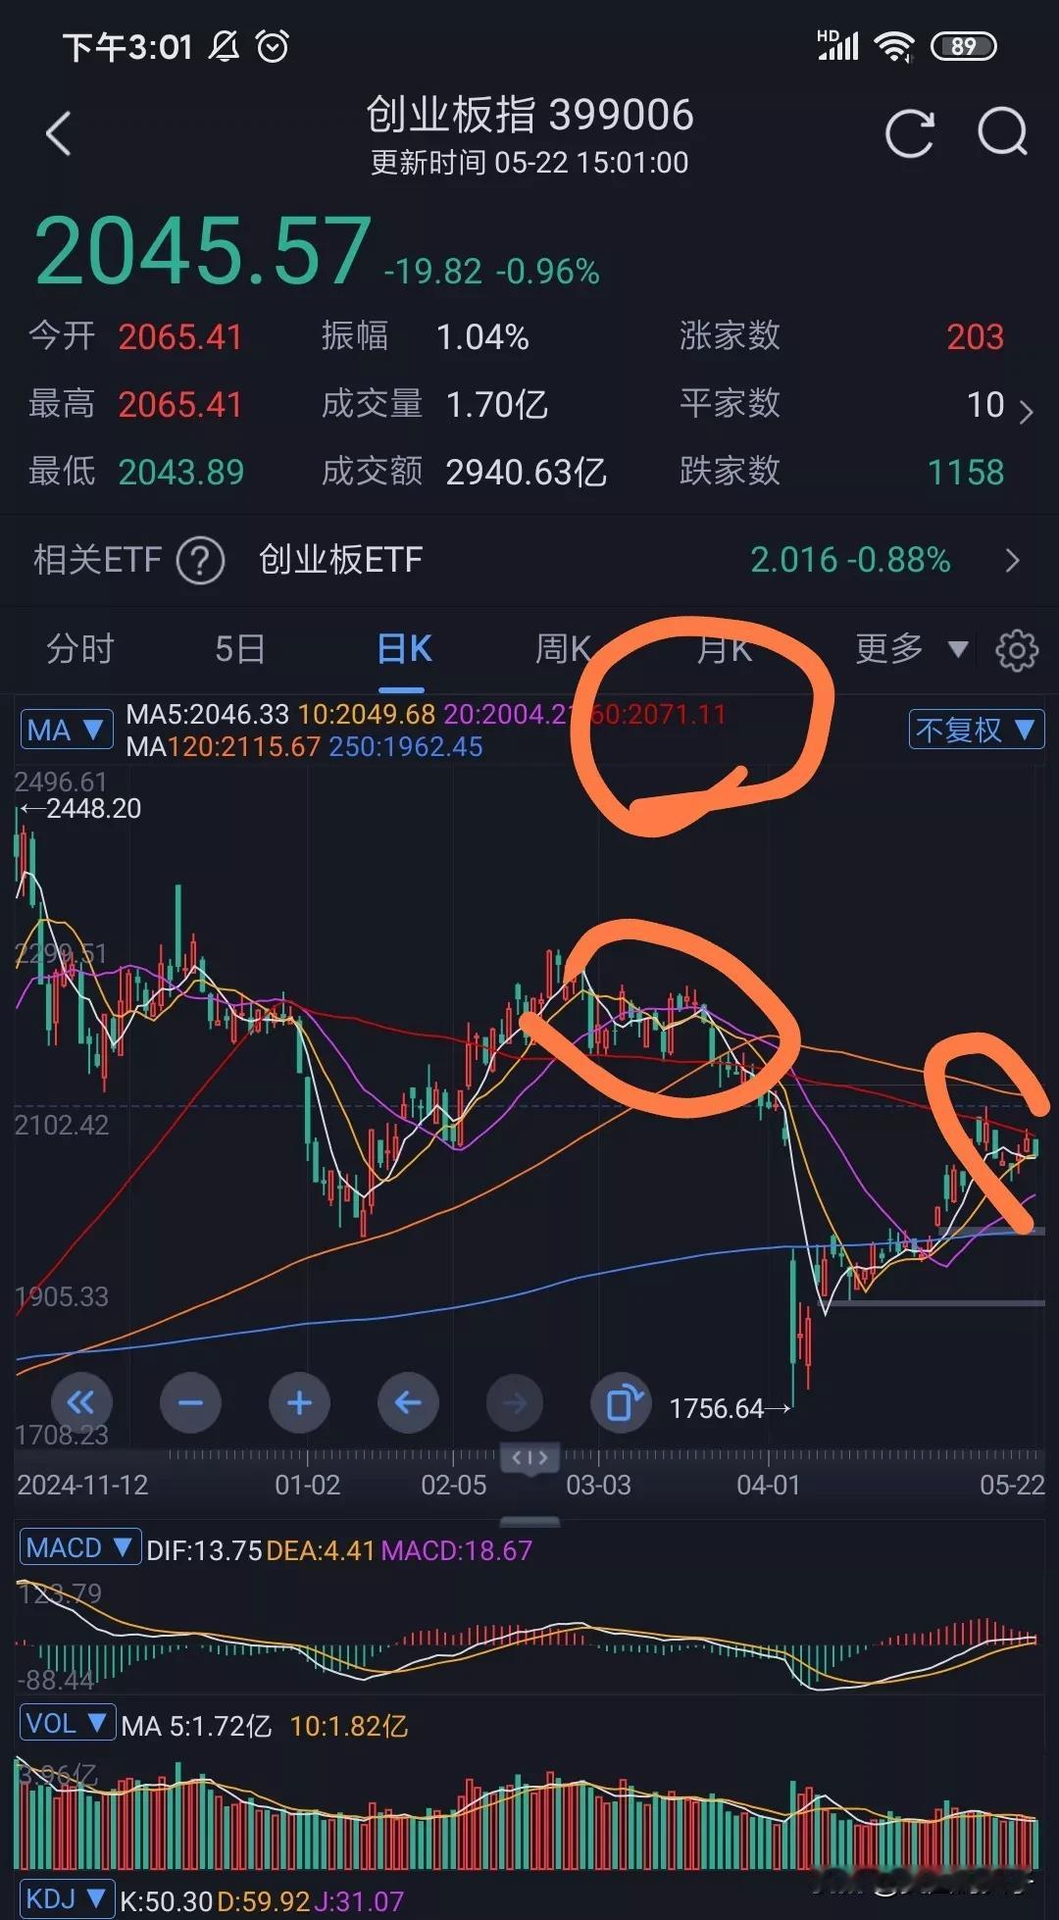Image resolution: width=1059 pixels, height=1920 pixels.
Task: Switch to the 周K tab
Action: tap(563, 649)
